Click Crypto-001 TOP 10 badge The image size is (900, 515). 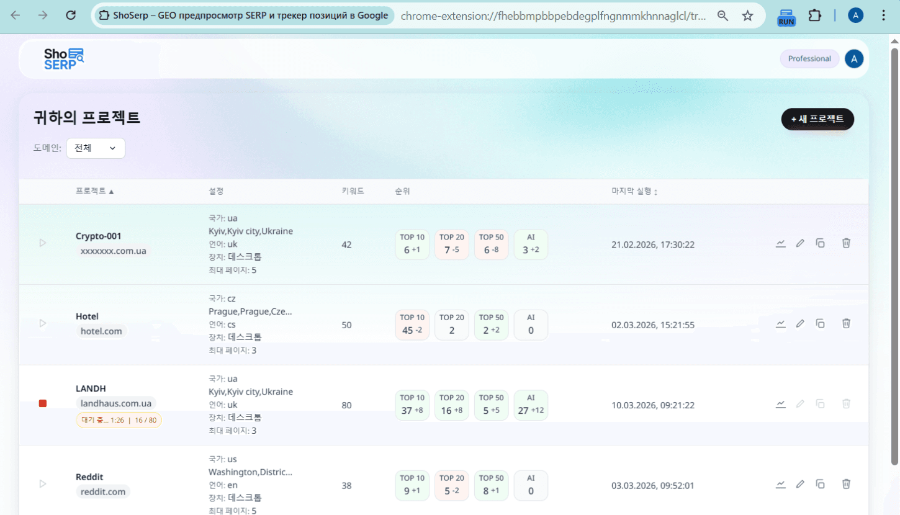click(412, 244)
